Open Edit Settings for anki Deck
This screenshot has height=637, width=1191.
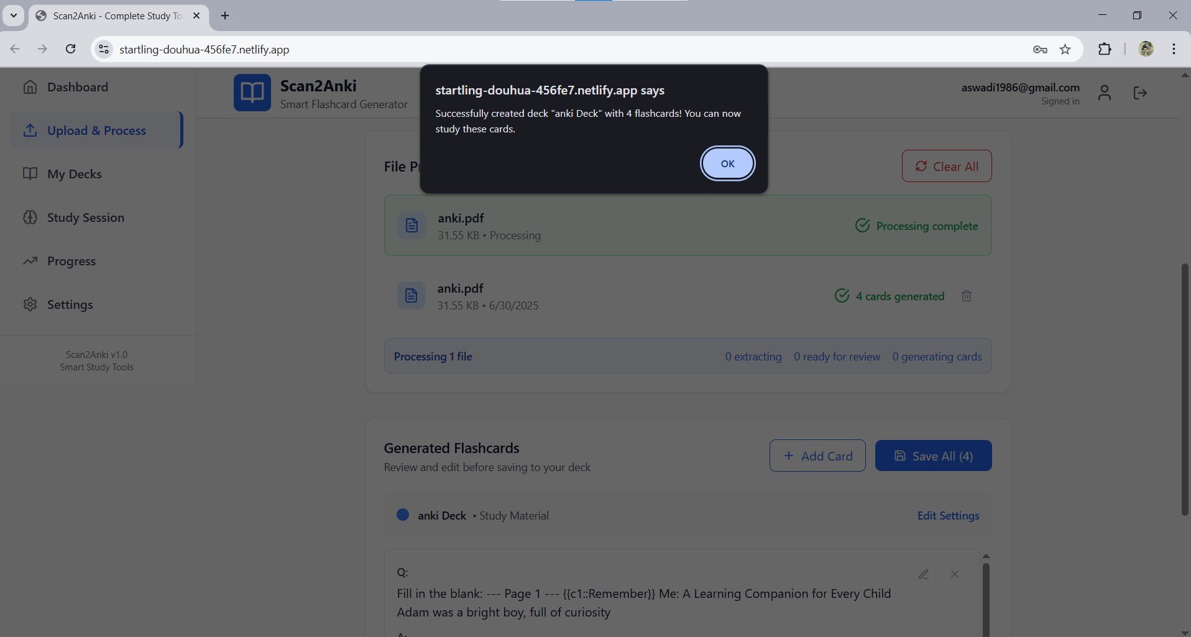pyautogui.click(x=948, y=516)
